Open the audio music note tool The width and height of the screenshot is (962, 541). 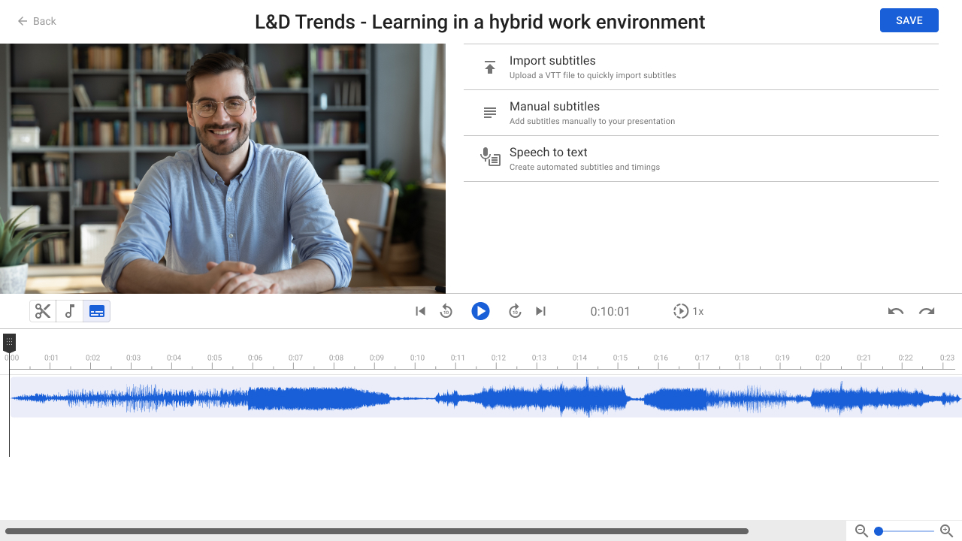click(x=70, y=311)
